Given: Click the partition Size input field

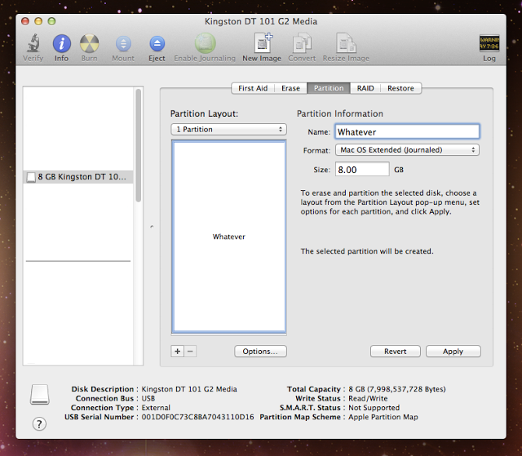Looking at the screenshot, I should pos(362,170).
